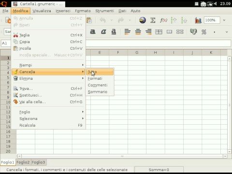The height and width of the screenshot is (174, 232).
Task: Select Sommario in Cancella submenu
Action: pos(100,92)
